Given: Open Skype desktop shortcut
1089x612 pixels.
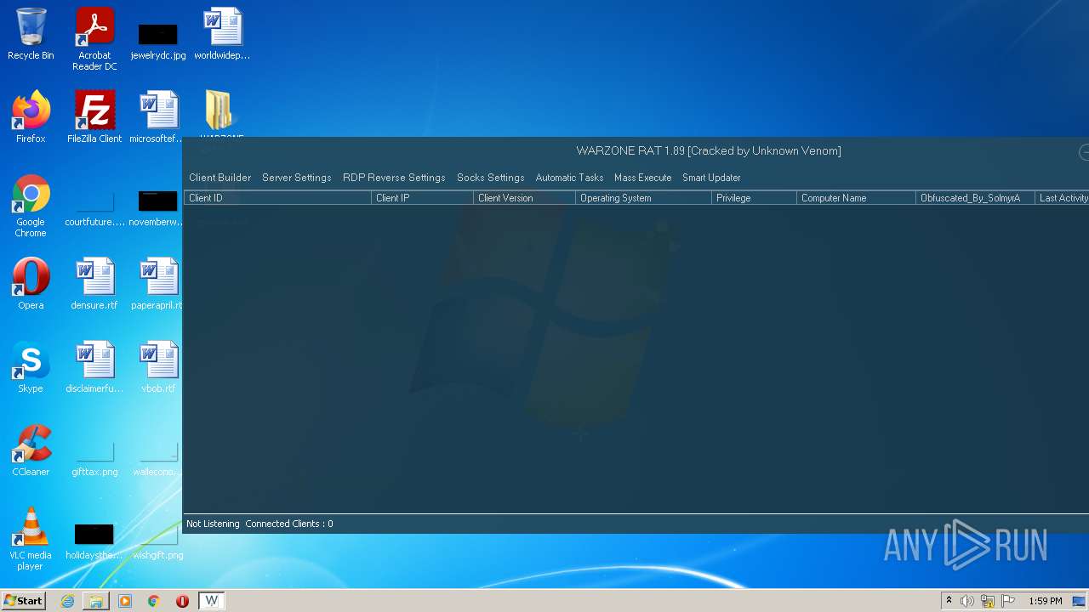Looking at the screenshot, I should point(31,367).
